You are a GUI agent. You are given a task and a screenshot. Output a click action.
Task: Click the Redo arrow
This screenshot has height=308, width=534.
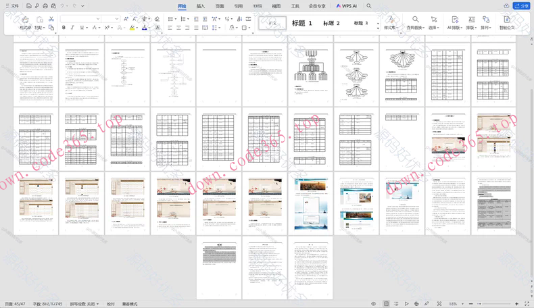pos(74,6)
